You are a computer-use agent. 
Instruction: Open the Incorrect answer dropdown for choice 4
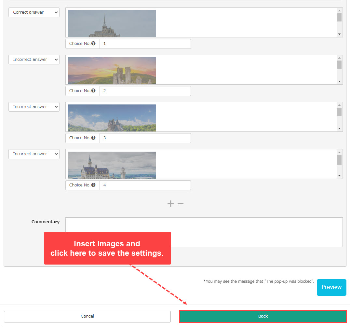coord(34,154)
